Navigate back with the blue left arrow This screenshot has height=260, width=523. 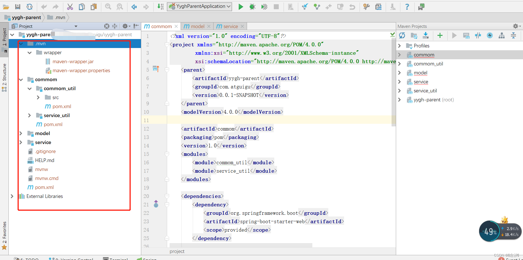pos(134,7)
